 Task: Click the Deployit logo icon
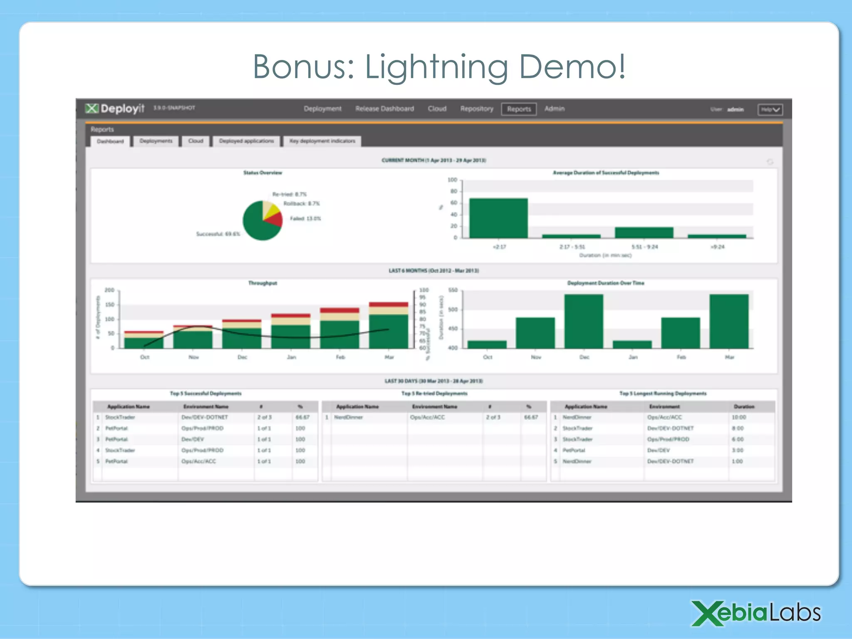[x=92, y=109]
